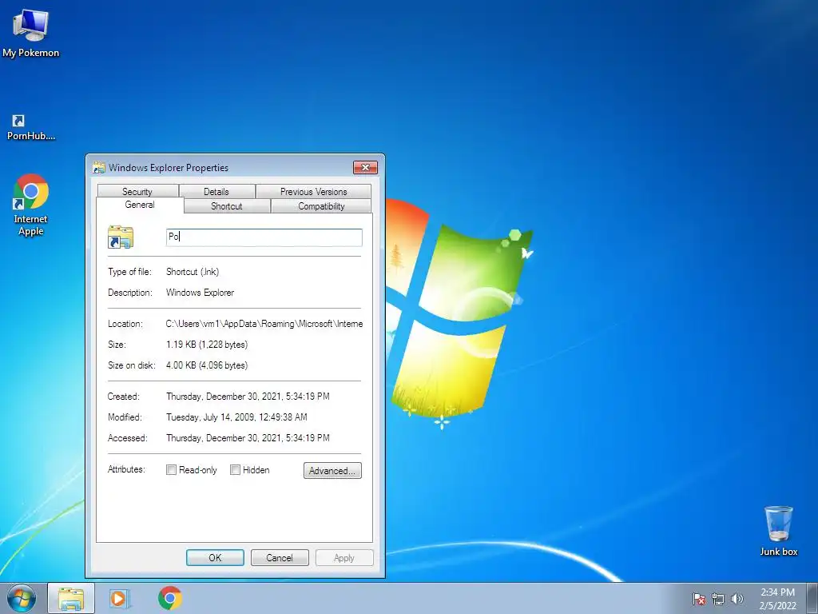The image size is (818, 614).
Task: Switch to the Previous Versions tab
Action: pos(313,192)
